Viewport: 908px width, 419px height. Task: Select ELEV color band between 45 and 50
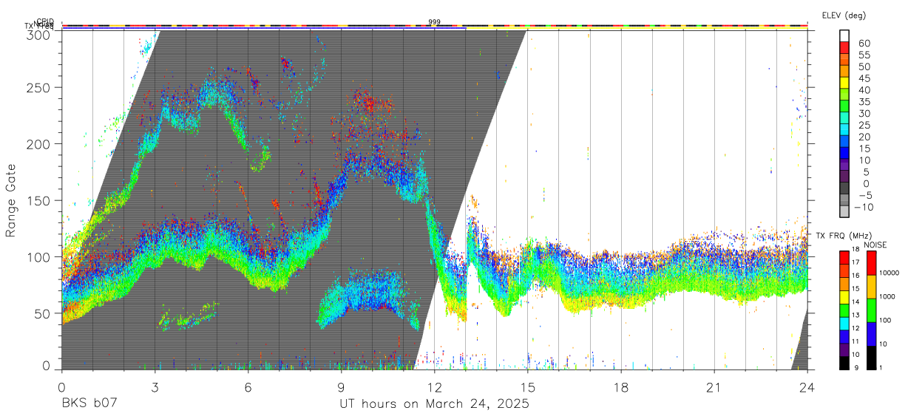coord(844,72)
